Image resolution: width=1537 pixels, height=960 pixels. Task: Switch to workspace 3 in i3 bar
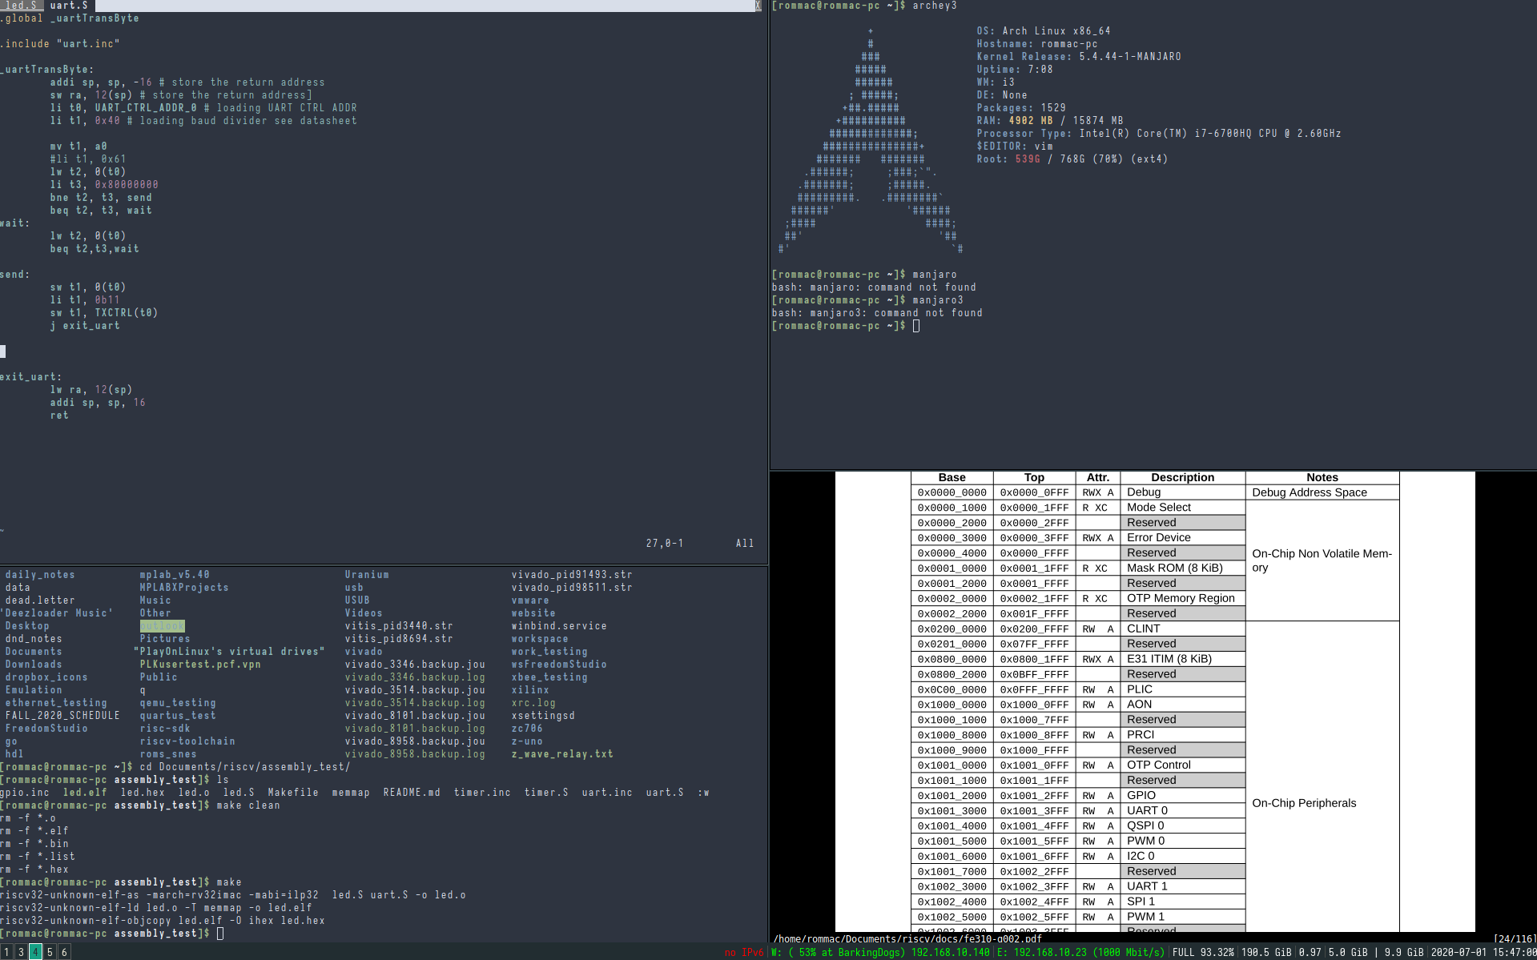(21, 952)
